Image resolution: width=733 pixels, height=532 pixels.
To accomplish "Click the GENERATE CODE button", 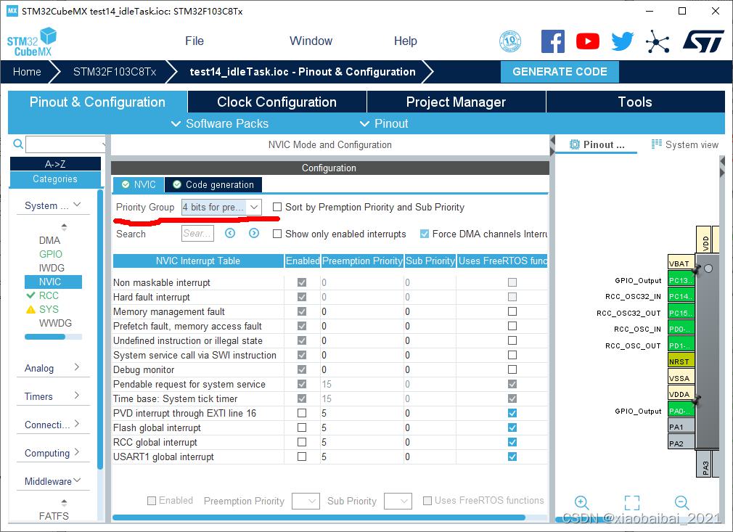I will [560, 71].
